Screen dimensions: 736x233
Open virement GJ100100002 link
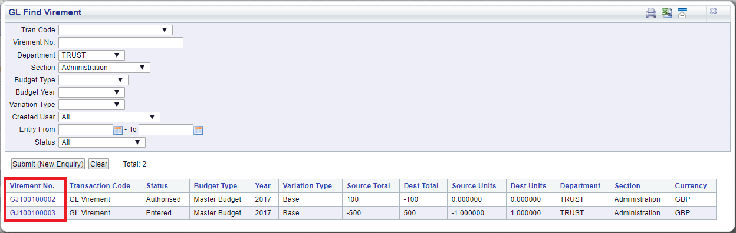32,199
